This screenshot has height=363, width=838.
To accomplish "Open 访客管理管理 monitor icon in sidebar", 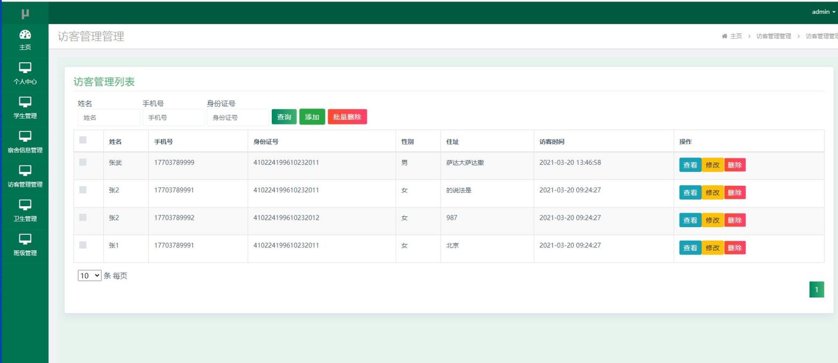I will pos(25,171).
